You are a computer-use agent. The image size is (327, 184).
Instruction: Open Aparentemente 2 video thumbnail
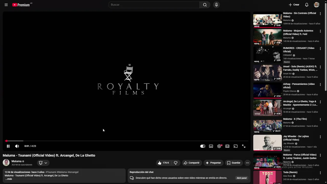point(267,108)
